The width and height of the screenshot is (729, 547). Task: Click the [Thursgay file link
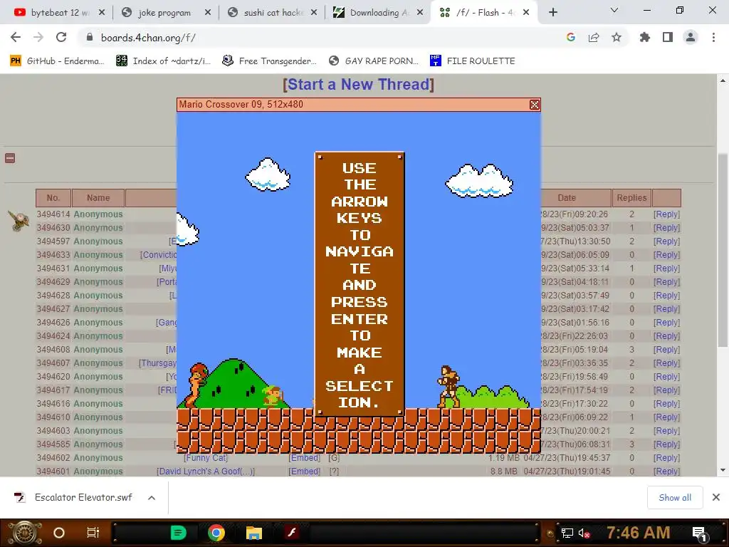pos(157,363)
